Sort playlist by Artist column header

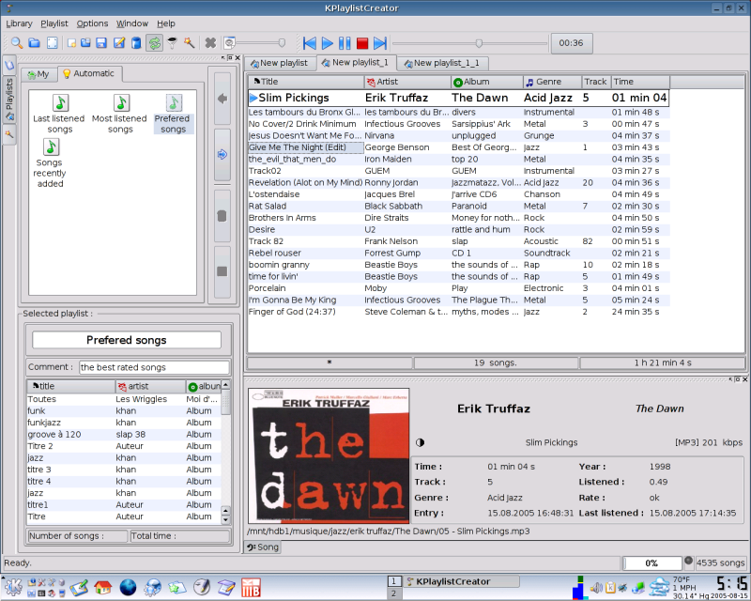[x=407, y=82]
